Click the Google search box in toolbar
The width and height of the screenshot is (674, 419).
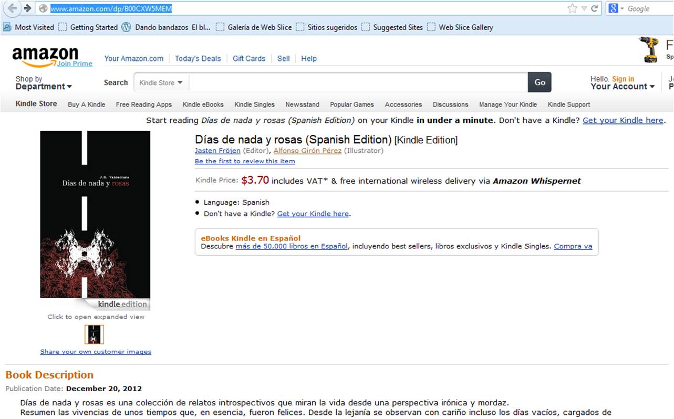(x=649, y=8)
